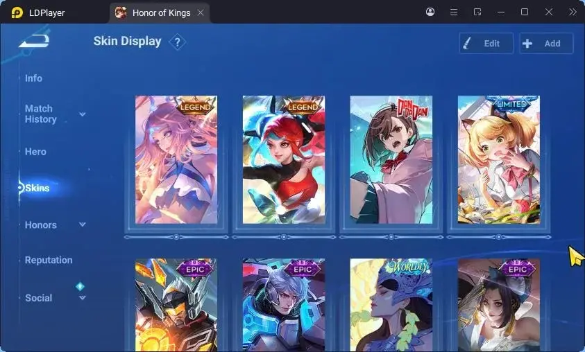Select the Epic silver-haired mecha skin card
The image size is (585, 352).
pos(284,305)
